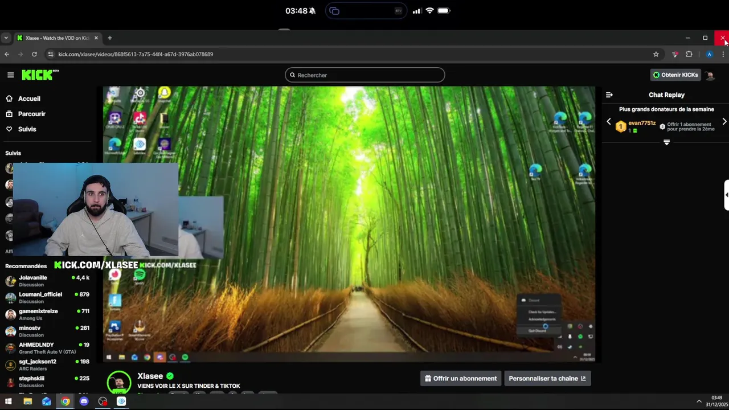Open recommended channel Jolavanille

tap(48, 280)
